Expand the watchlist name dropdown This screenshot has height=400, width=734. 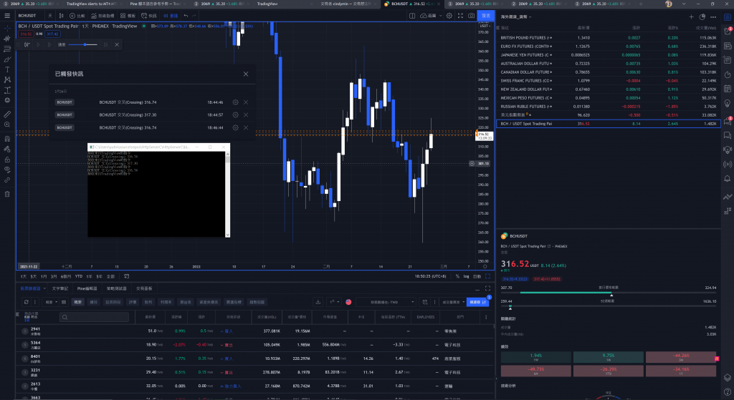[516, 16]
